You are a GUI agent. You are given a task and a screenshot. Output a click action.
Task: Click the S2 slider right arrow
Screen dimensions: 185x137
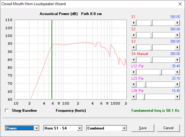click(x=177, y=35)
